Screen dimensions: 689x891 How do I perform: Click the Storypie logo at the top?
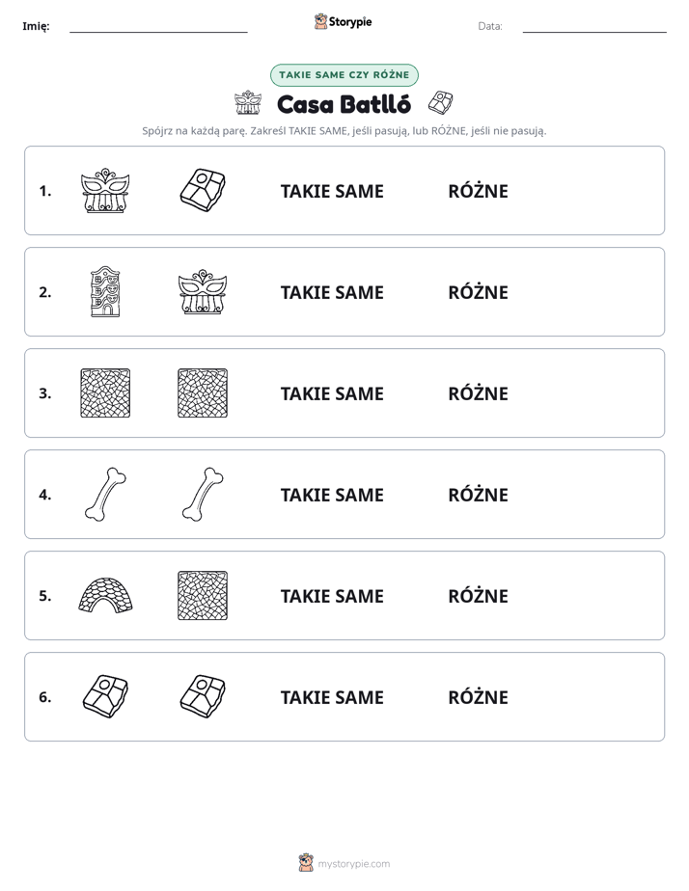click(x=343, y=21)
